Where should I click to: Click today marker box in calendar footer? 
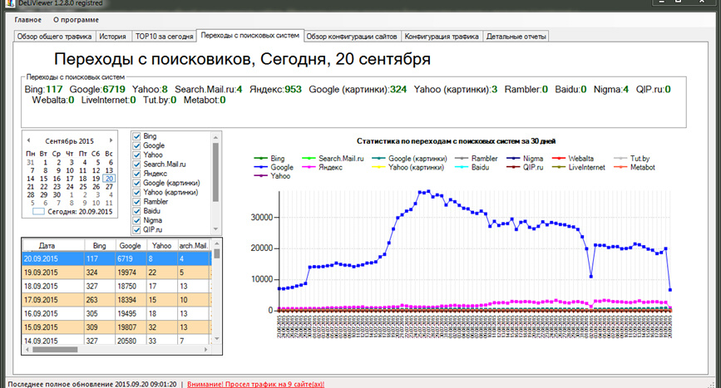click(37, 212)
